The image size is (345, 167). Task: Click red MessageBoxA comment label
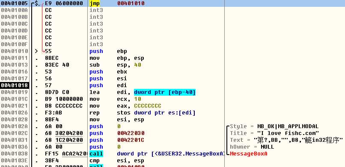point(249,154)
